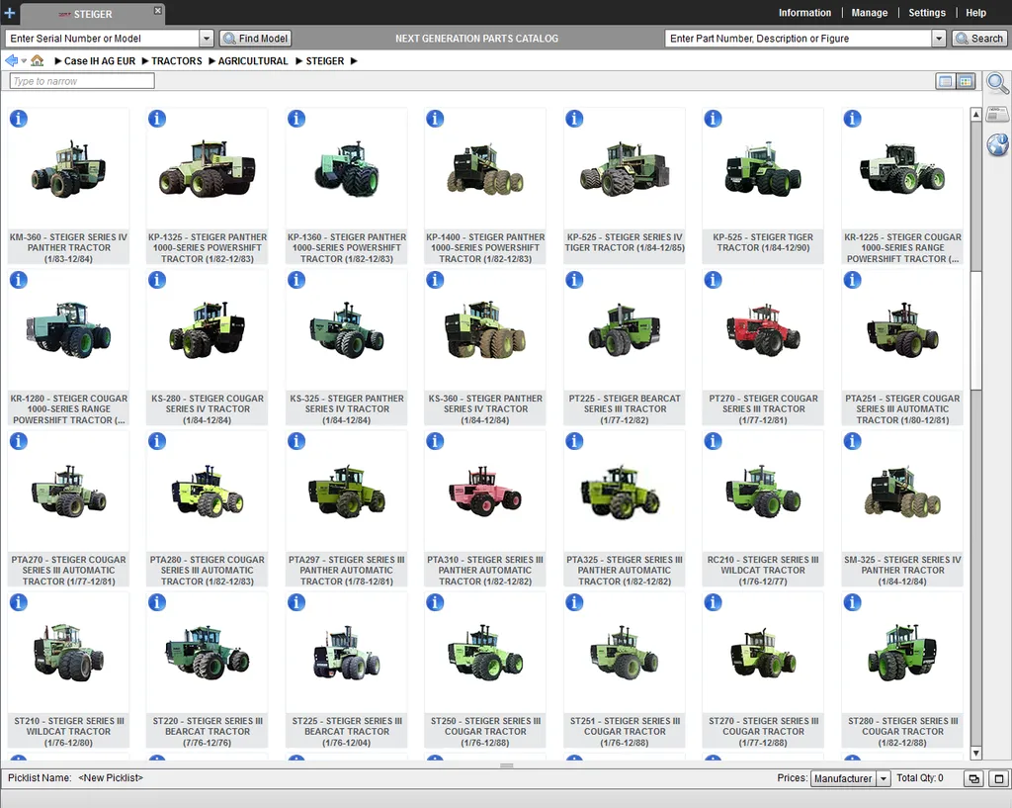Open the Manage menu

tap(870, 13)
